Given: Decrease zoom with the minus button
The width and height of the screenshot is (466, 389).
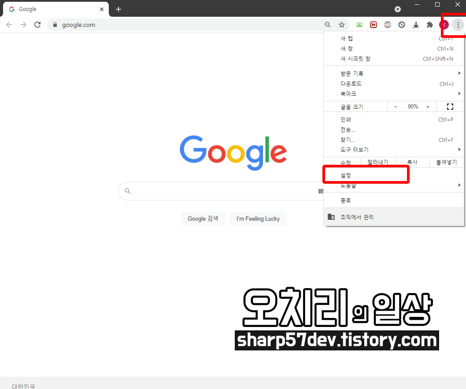Looking at the screenshot, I should tap(396, 107).
